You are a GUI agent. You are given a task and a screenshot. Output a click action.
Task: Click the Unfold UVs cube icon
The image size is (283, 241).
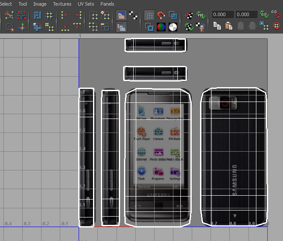coord(38,27)
